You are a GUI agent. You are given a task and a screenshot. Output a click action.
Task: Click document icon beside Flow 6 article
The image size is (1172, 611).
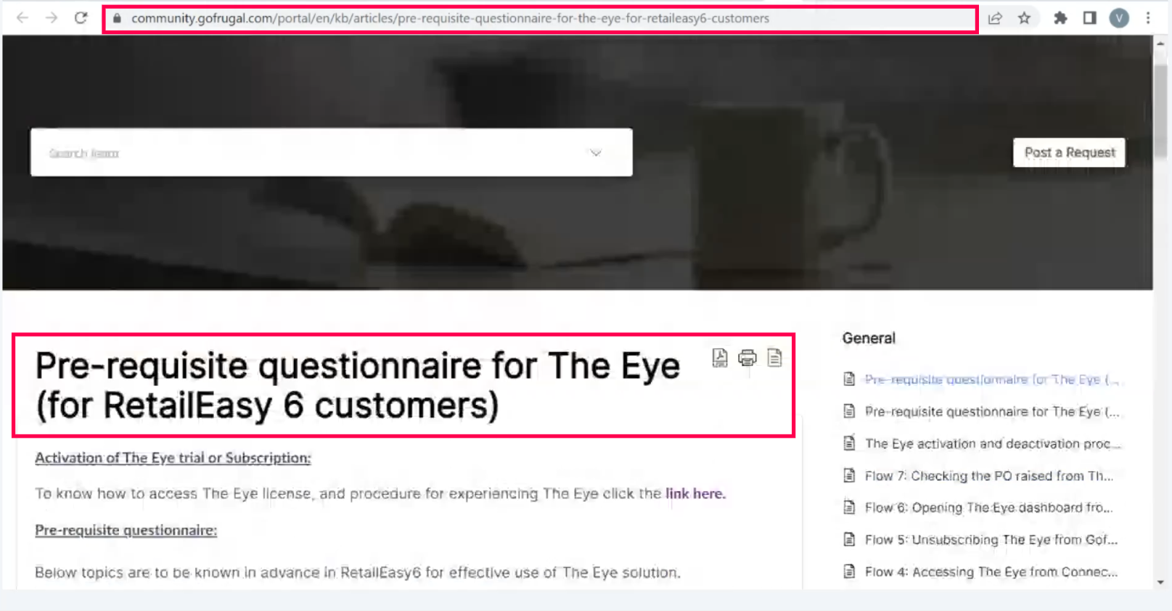coord(849,507)
